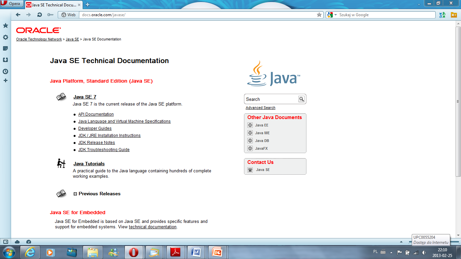Click the volume speaker icon in tray

(424, 252)
